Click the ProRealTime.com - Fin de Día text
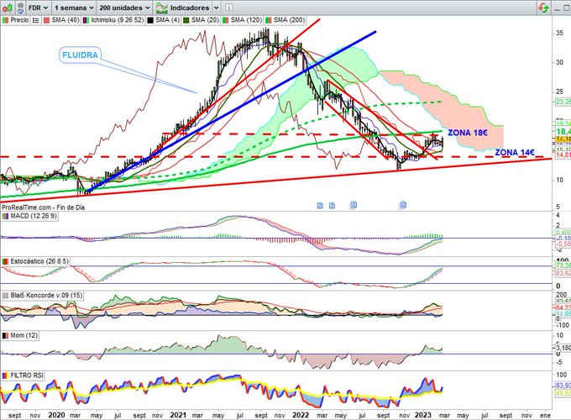 coord(43,207)
